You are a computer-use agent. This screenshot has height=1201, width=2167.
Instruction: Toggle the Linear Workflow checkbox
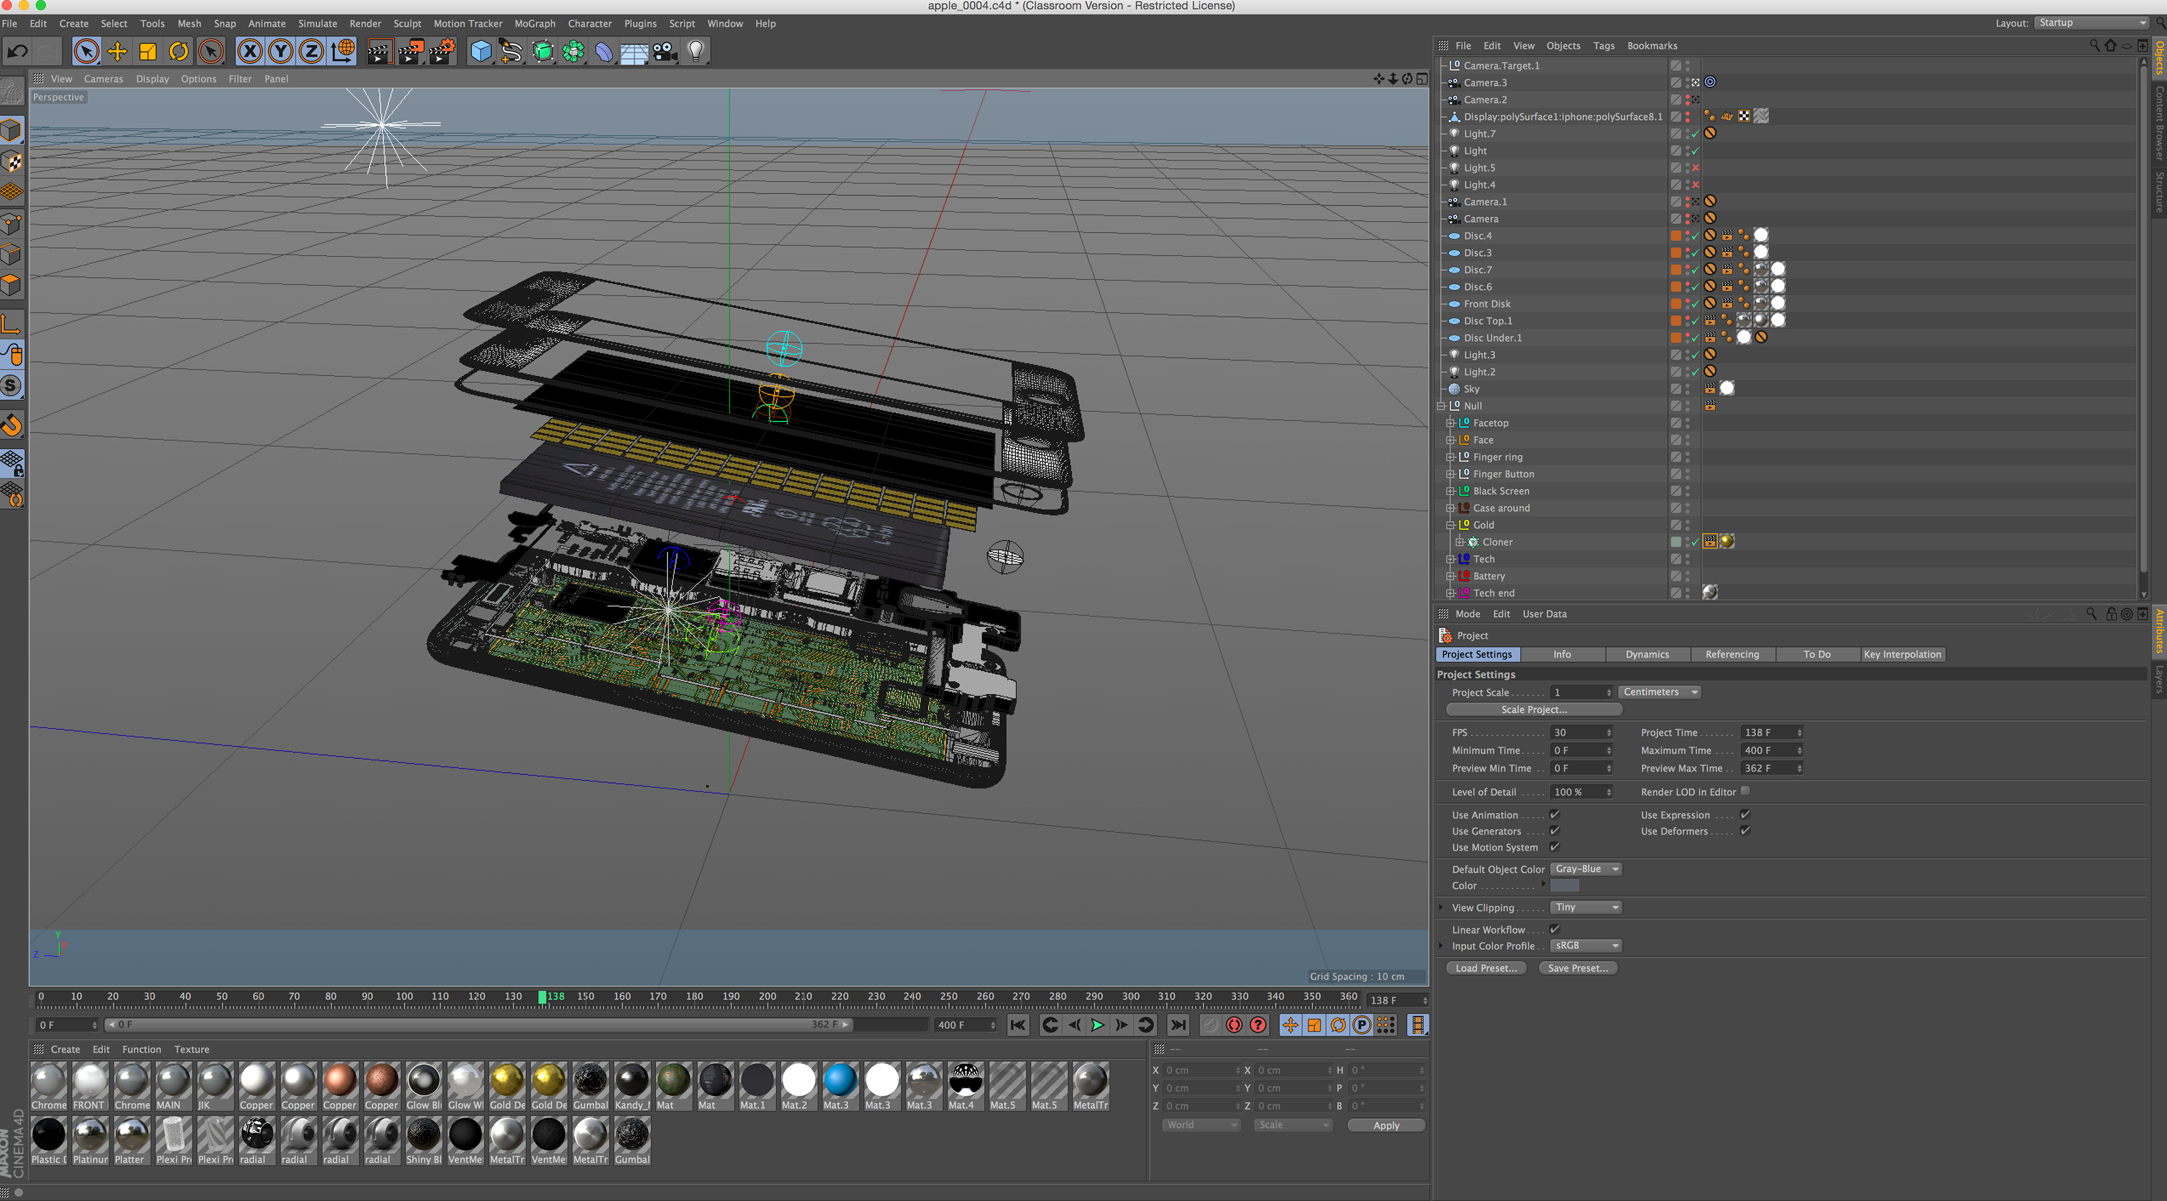pos(1555,929)
